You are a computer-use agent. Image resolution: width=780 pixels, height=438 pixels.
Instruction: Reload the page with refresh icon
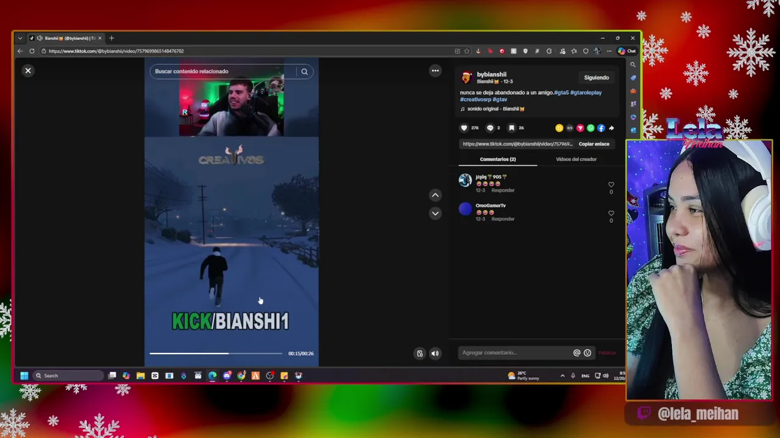(32, 51)
